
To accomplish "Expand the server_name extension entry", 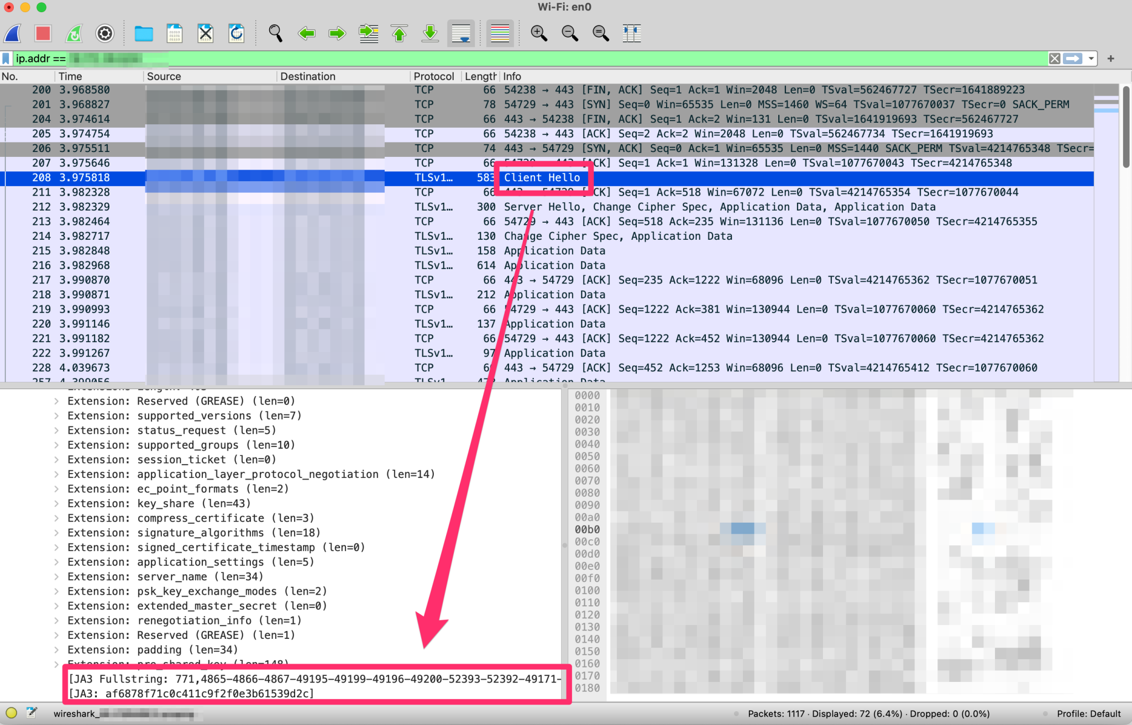I will coord(56,577).
